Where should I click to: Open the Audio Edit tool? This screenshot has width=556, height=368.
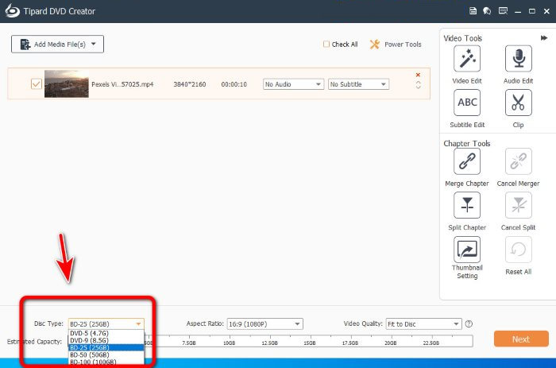(518, 59)
